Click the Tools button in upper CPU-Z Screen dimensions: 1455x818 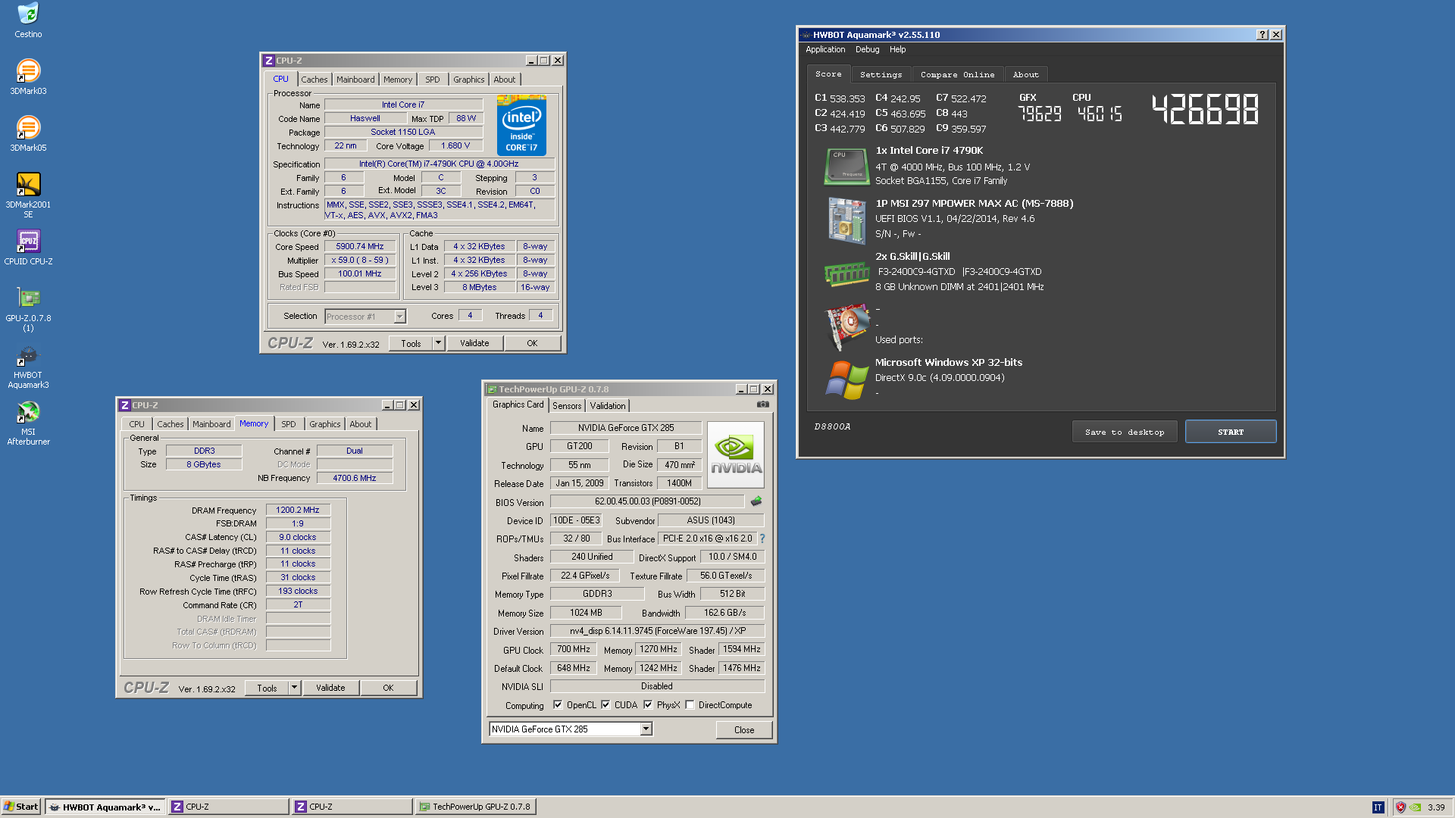point(411,343)
